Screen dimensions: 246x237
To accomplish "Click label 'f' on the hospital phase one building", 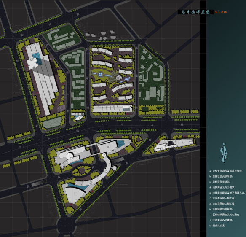I will tap(75, 152).
